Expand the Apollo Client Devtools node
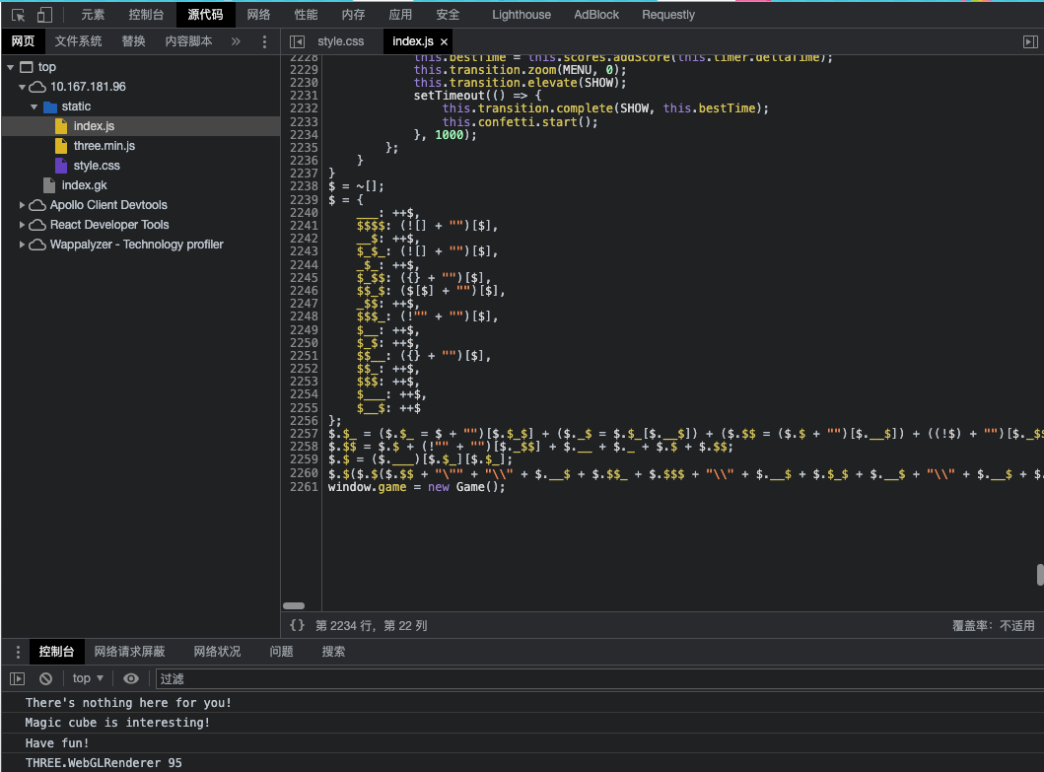The height and width of the screenshot is (772, 1044). (23, 205)
